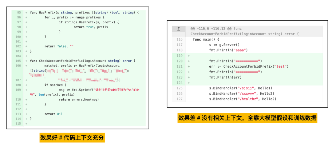Select line number 109 in left diff
The image size is (332, 146).
tap(18, 90)
